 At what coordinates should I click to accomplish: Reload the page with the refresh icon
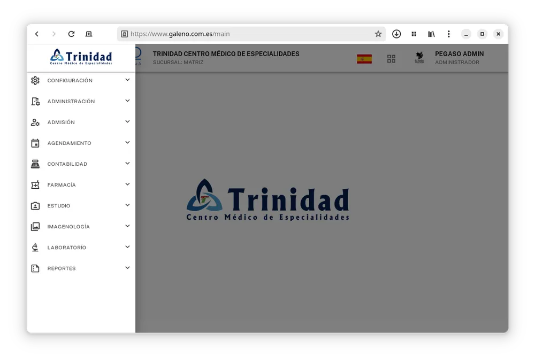point(71,34)
